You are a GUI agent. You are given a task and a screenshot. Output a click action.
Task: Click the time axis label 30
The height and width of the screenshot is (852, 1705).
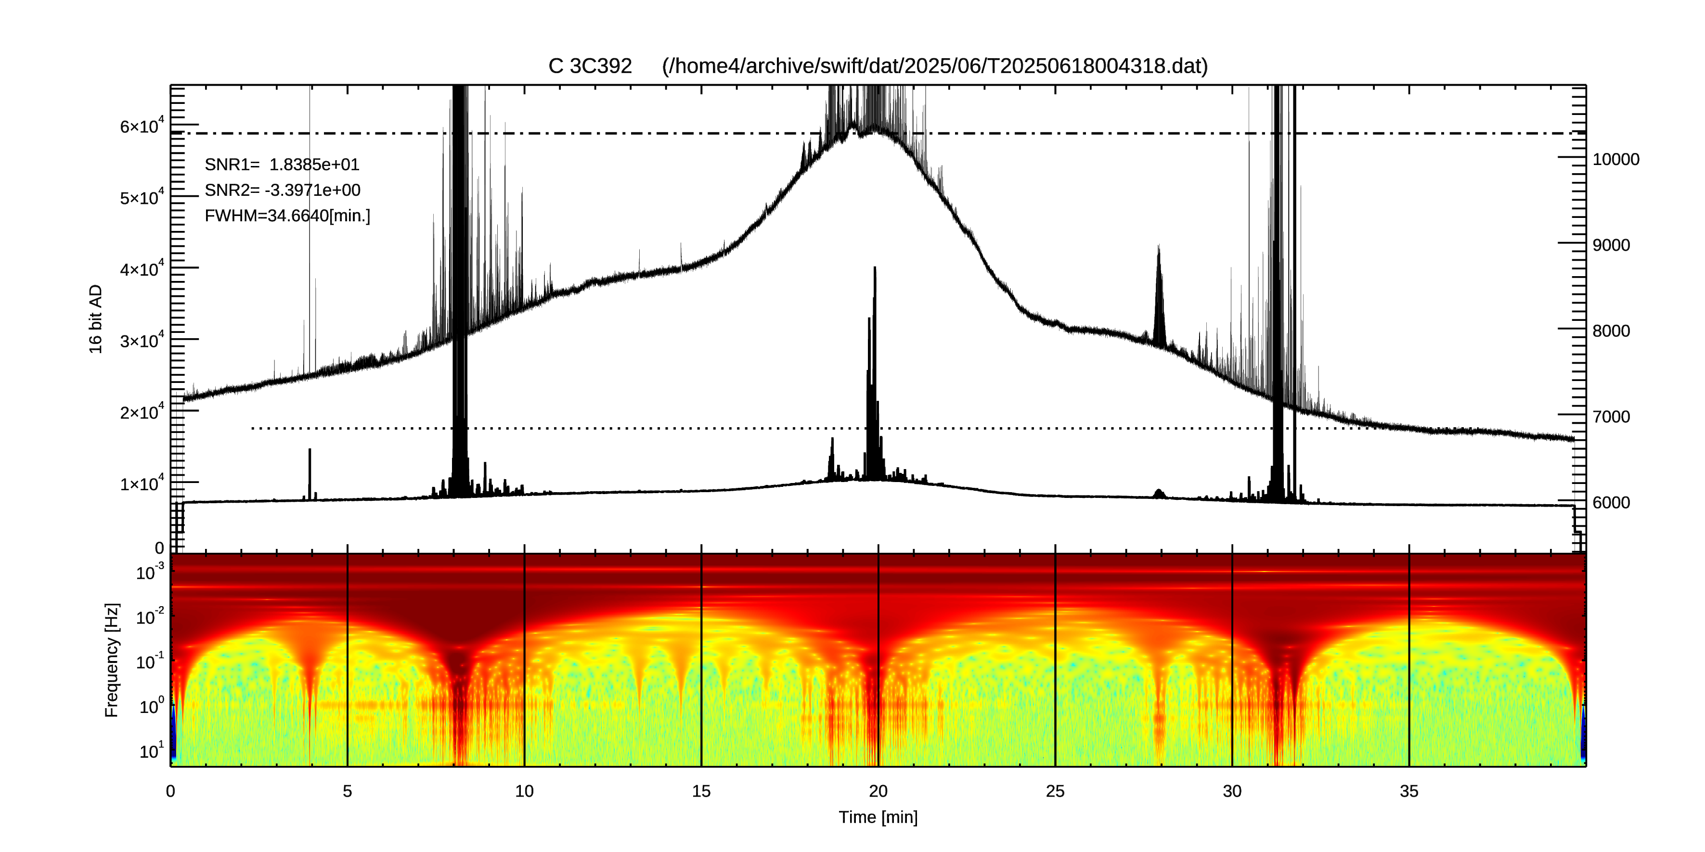pos(1232,791)
